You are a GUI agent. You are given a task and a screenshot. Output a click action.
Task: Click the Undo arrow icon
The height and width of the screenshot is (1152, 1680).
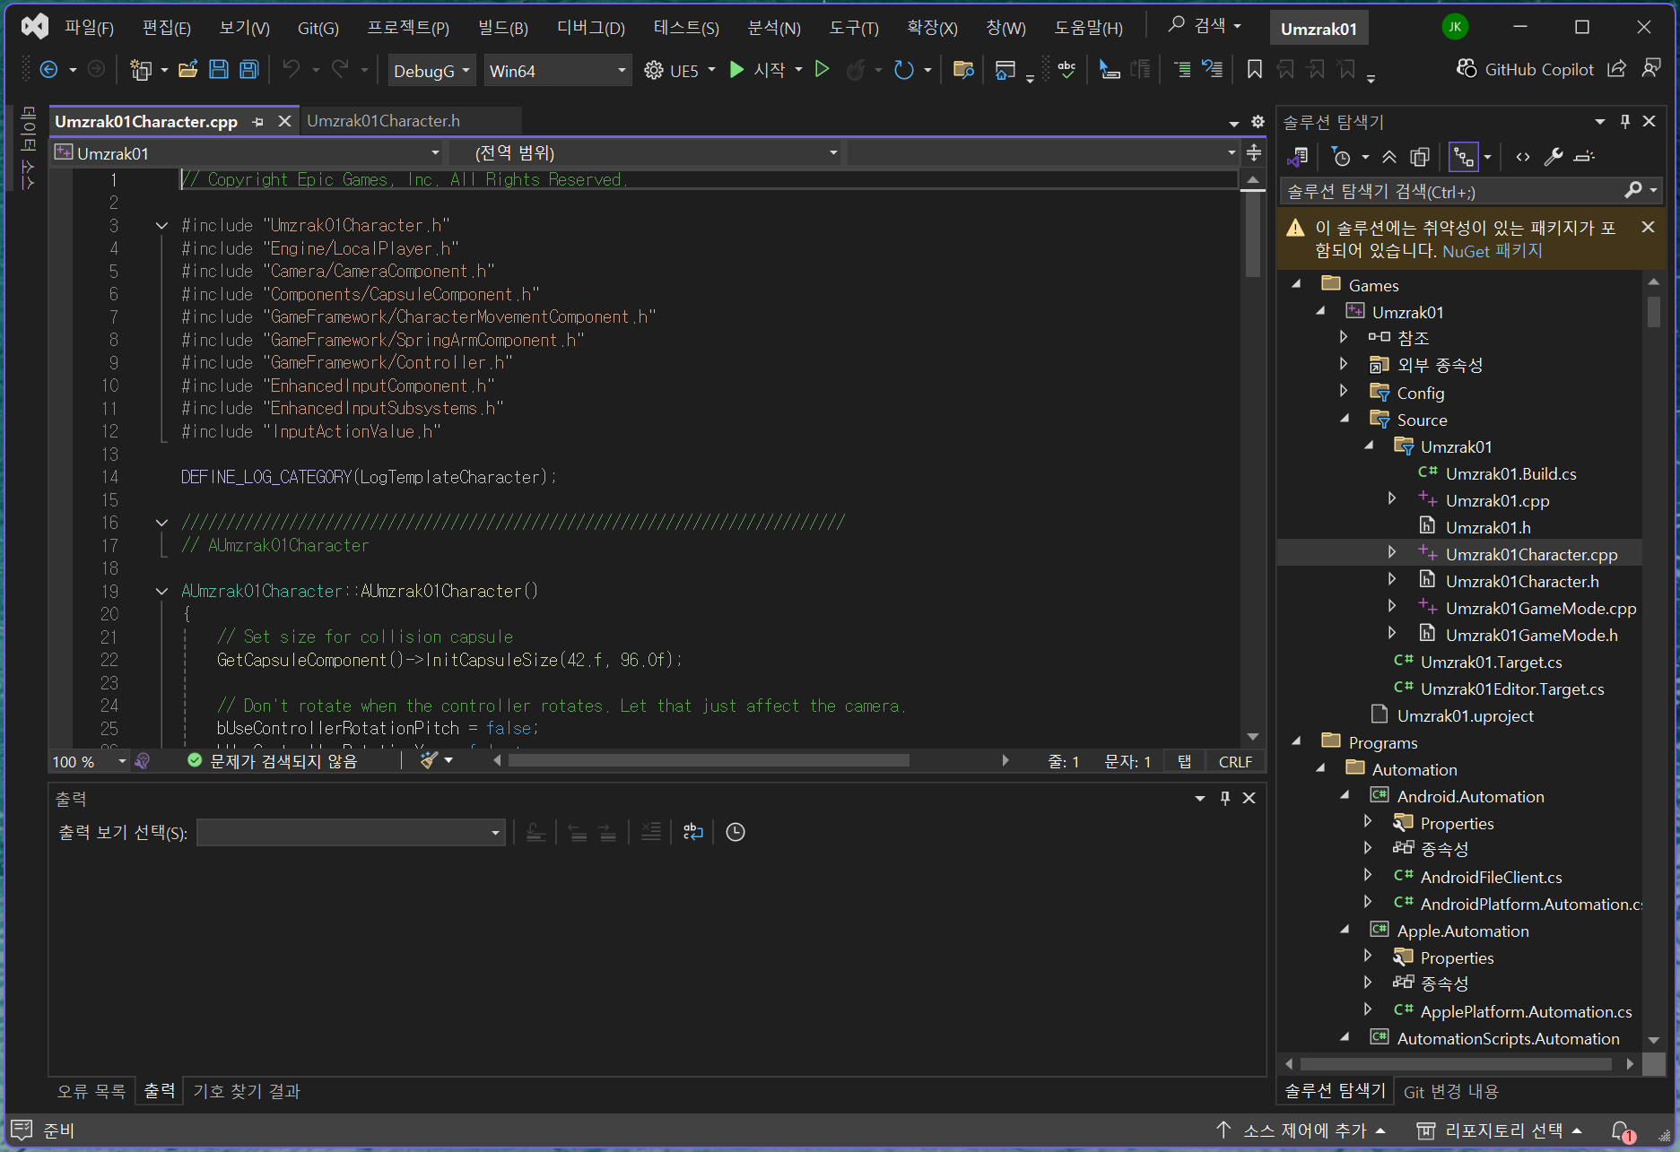(291, 69)
